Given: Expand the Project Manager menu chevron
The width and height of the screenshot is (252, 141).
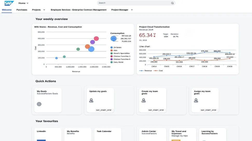Looking at the screenshot, I should click(x=132, y=10).
